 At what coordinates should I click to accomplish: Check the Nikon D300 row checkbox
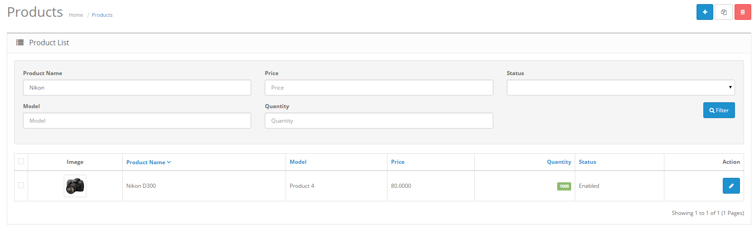21,186
